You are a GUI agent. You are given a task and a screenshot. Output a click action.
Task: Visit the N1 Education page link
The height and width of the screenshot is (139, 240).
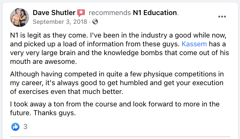(155, 13)
